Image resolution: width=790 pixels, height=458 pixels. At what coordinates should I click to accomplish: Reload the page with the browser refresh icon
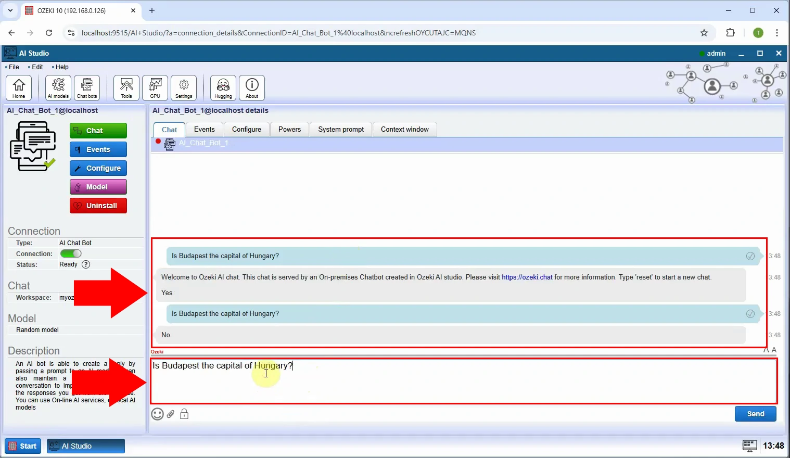[49, 33]
